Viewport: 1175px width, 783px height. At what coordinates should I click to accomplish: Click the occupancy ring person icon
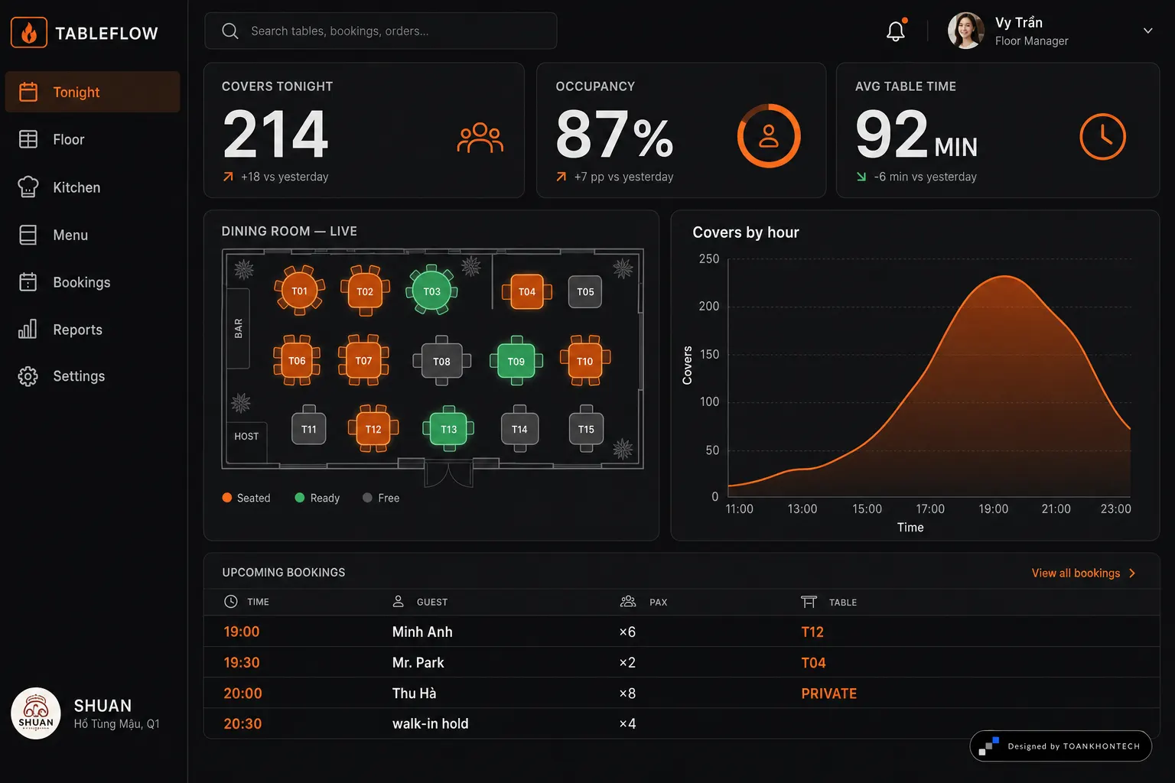[x=769, y=136]
